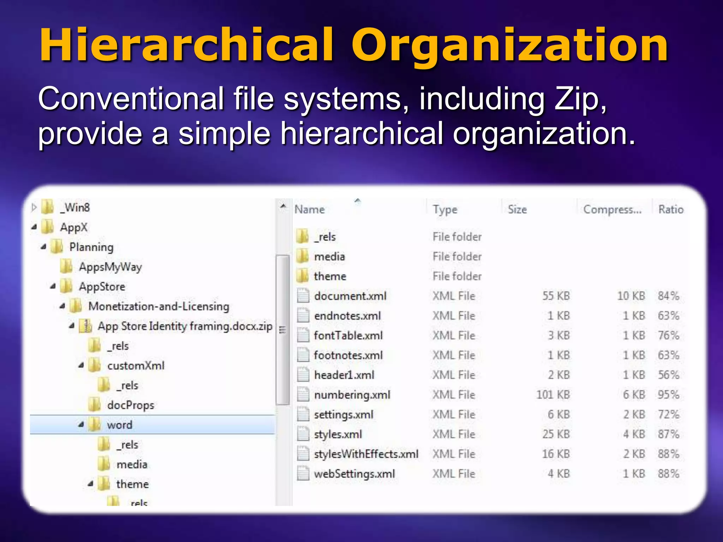
Task: Collapse the word folder arrow
Action: pyautogui.click(x=81, y=425)
